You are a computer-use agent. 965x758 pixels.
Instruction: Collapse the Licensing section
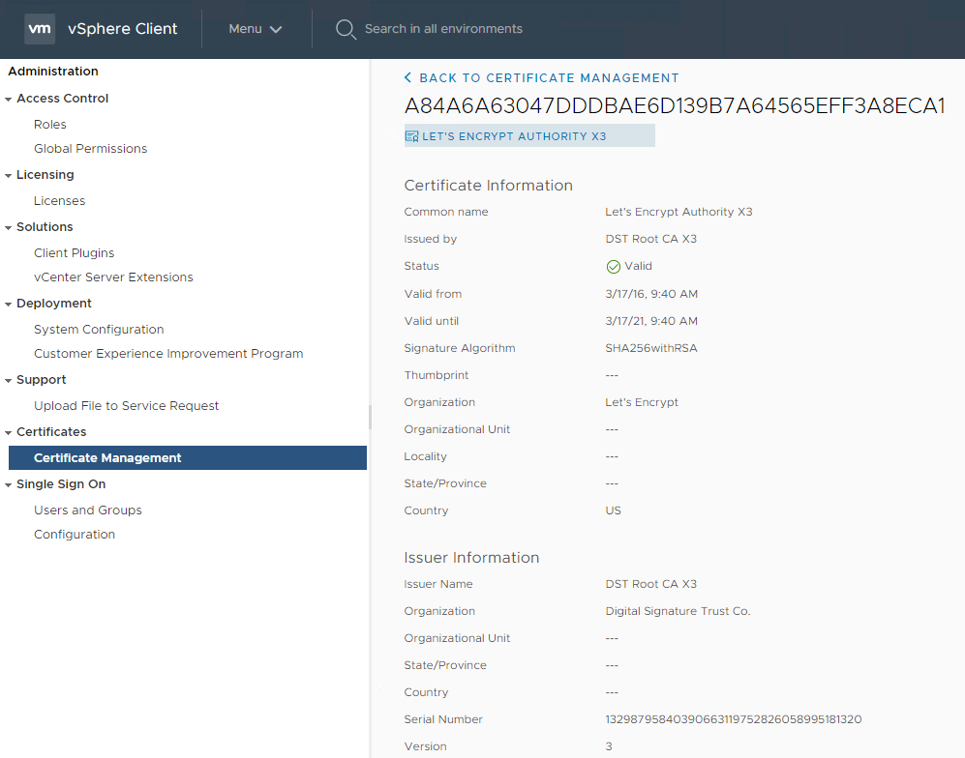(x=8, y=175)
